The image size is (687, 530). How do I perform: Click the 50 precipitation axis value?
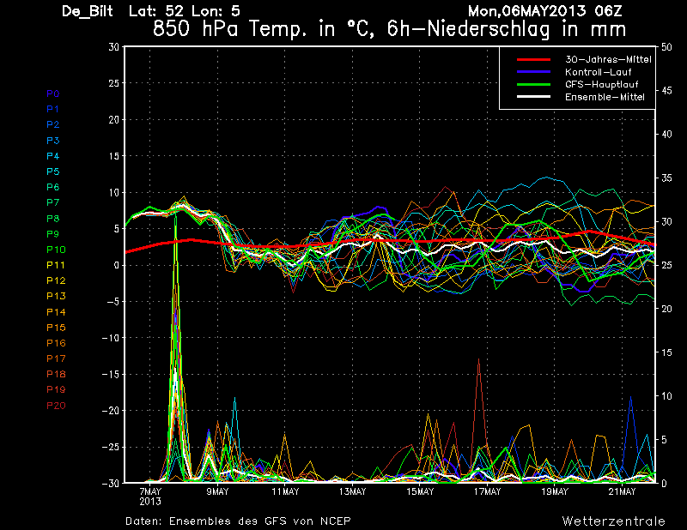tap(666, 47)
